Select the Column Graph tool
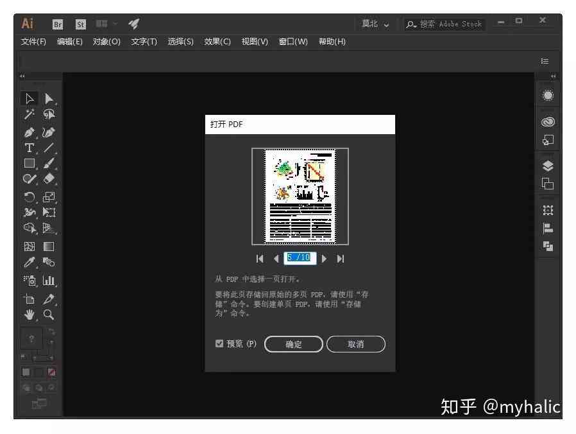This screenshot has height=434, width=576. (x=49, y=281)
